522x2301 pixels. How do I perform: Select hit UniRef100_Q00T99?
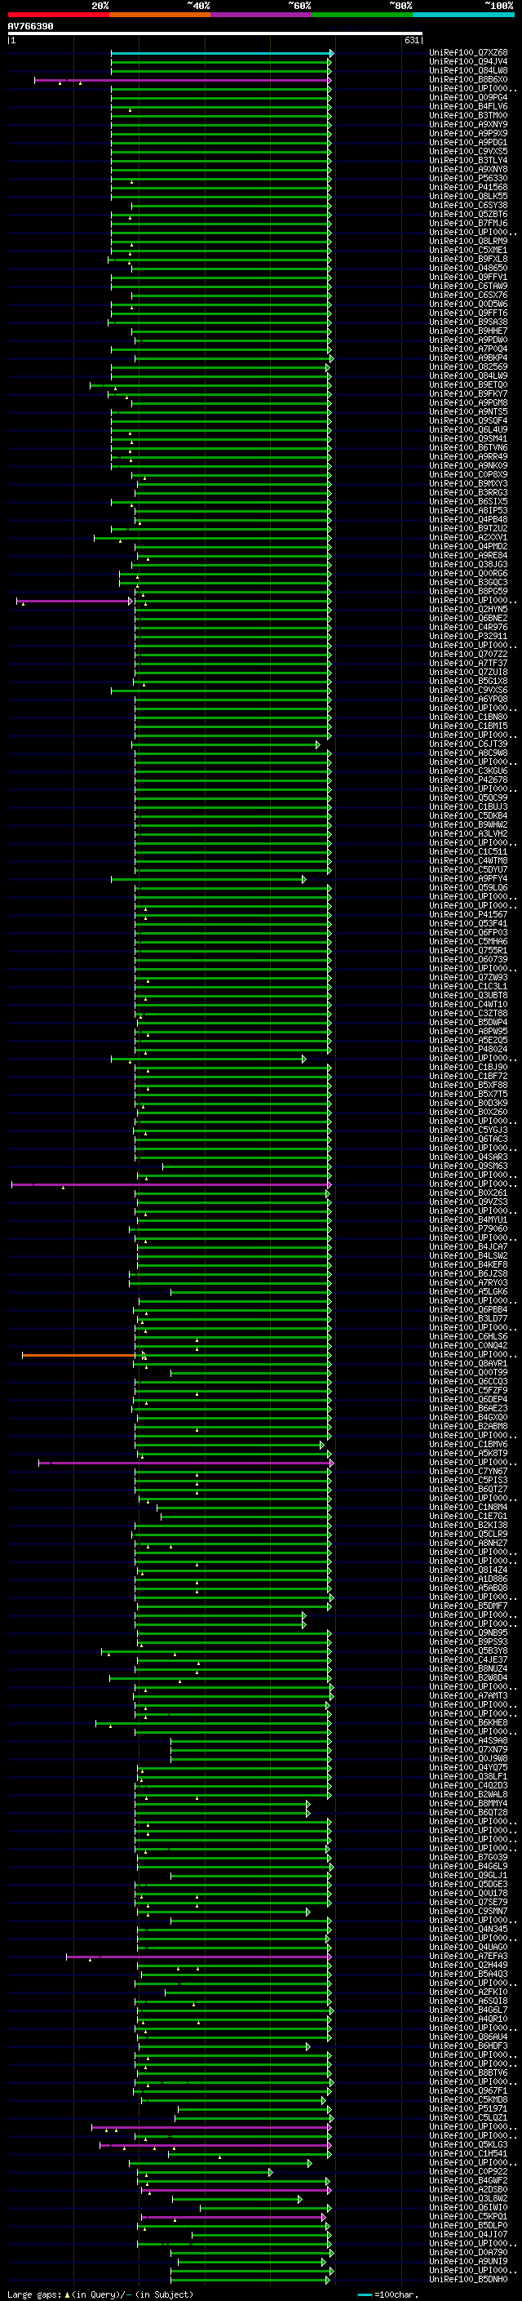[x=468, y=1373]
